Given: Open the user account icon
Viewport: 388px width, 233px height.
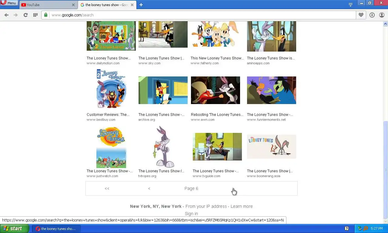Looking at the screenshot, I should click(382, 15).
